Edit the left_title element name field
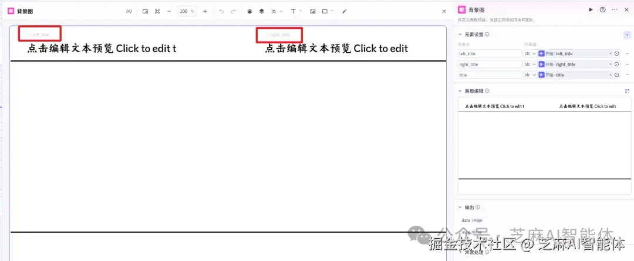634x261 pixels. (490, 53)
